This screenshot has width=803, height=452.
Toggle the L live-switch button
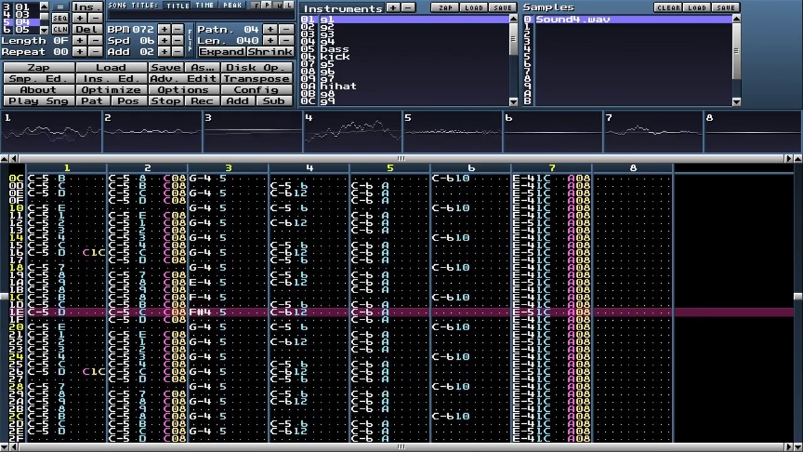point(289,5)
